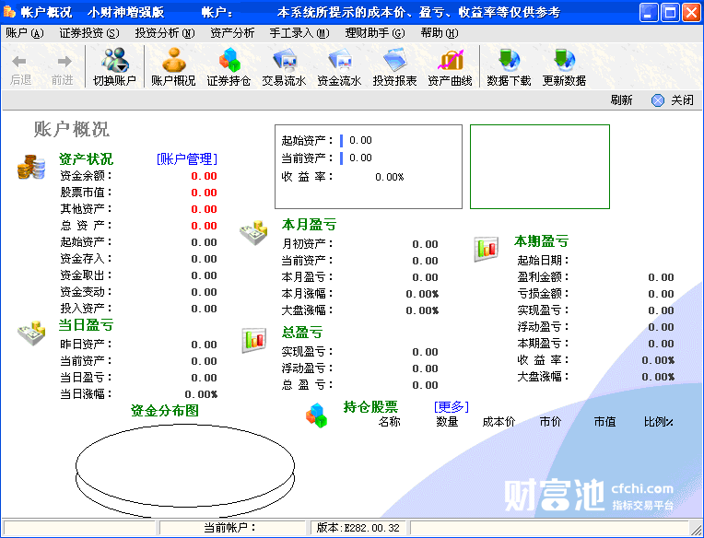The height and width of the screenshot is (538, 704).
Task: Click the 前进 forward arrow toolbar icon
Action: coord(65,62)
